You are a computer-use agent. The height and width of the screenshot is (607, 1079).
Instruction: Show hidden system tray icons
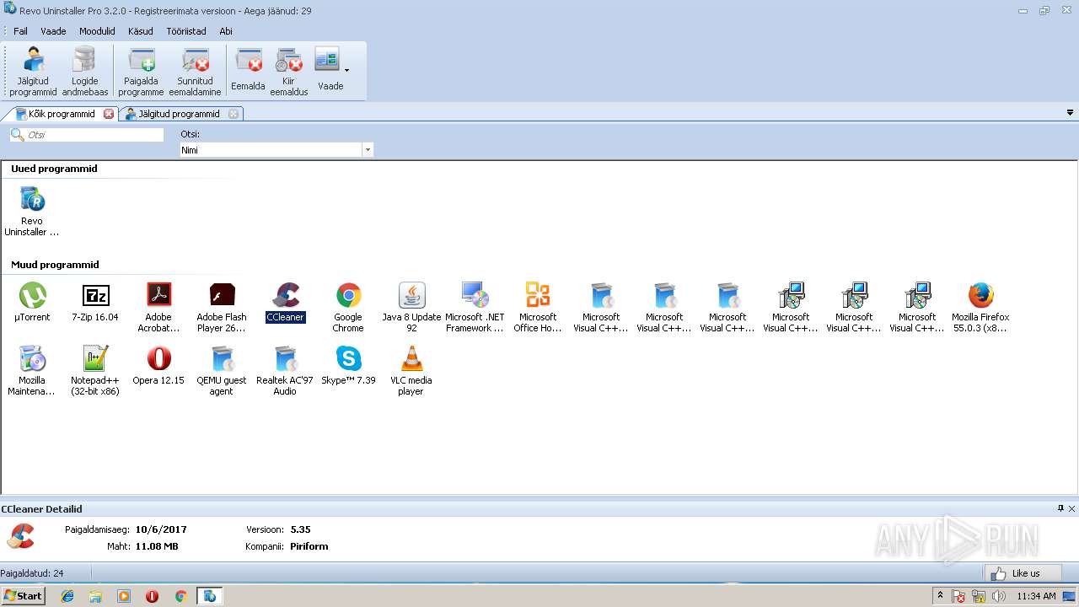click(940, 595)
